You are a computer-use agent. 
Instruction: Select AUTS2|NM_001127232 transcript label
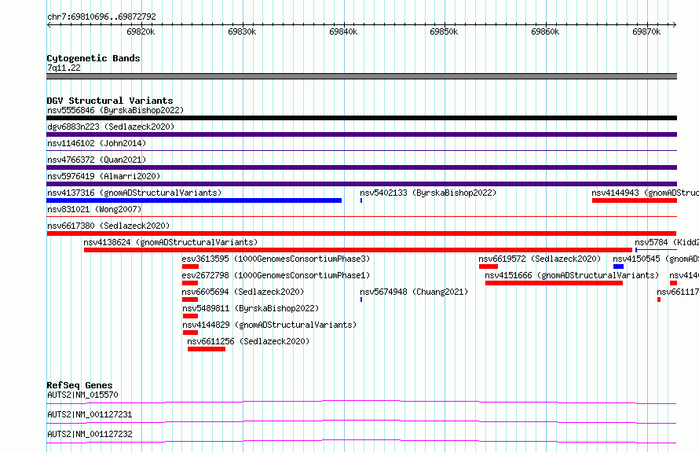tap(90, 434)
